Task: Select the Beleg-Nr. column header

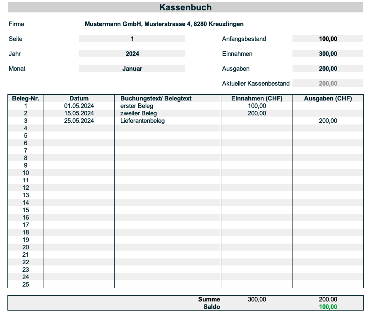Action: point(26,98)
